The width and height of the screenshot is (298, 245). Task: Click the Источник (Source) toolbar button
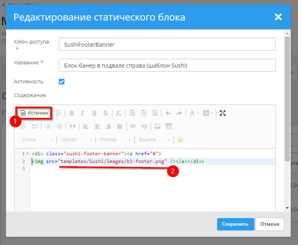(35, 113)
